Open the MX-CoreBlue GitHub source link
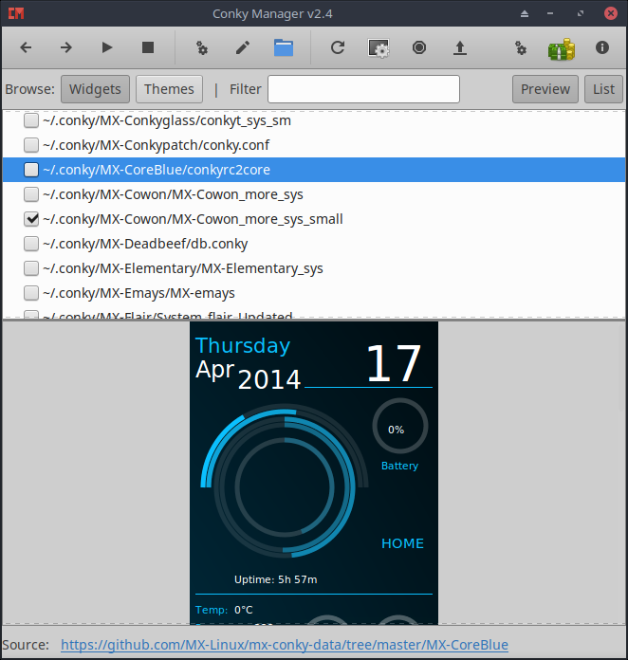 coord(285,645)
